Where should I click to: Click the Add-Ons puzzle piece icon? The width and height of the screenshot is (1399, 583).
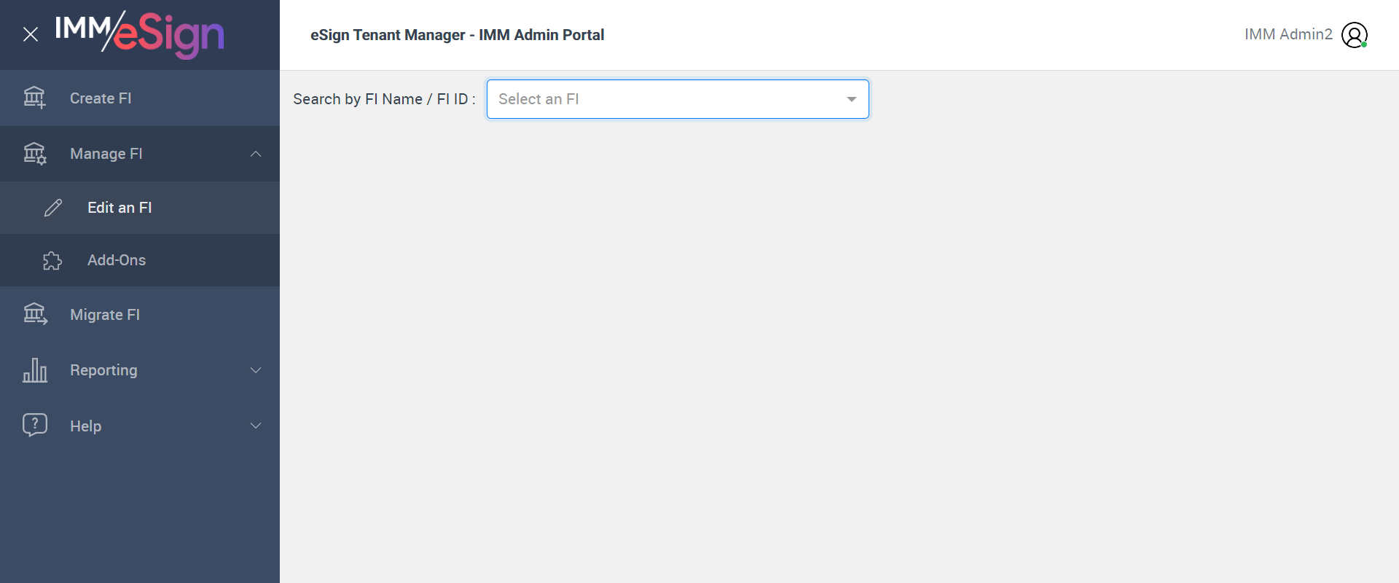coord(52,260)
